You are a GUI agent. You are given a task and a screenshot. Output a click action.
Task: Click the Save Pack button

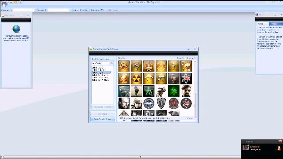point(102,114)
